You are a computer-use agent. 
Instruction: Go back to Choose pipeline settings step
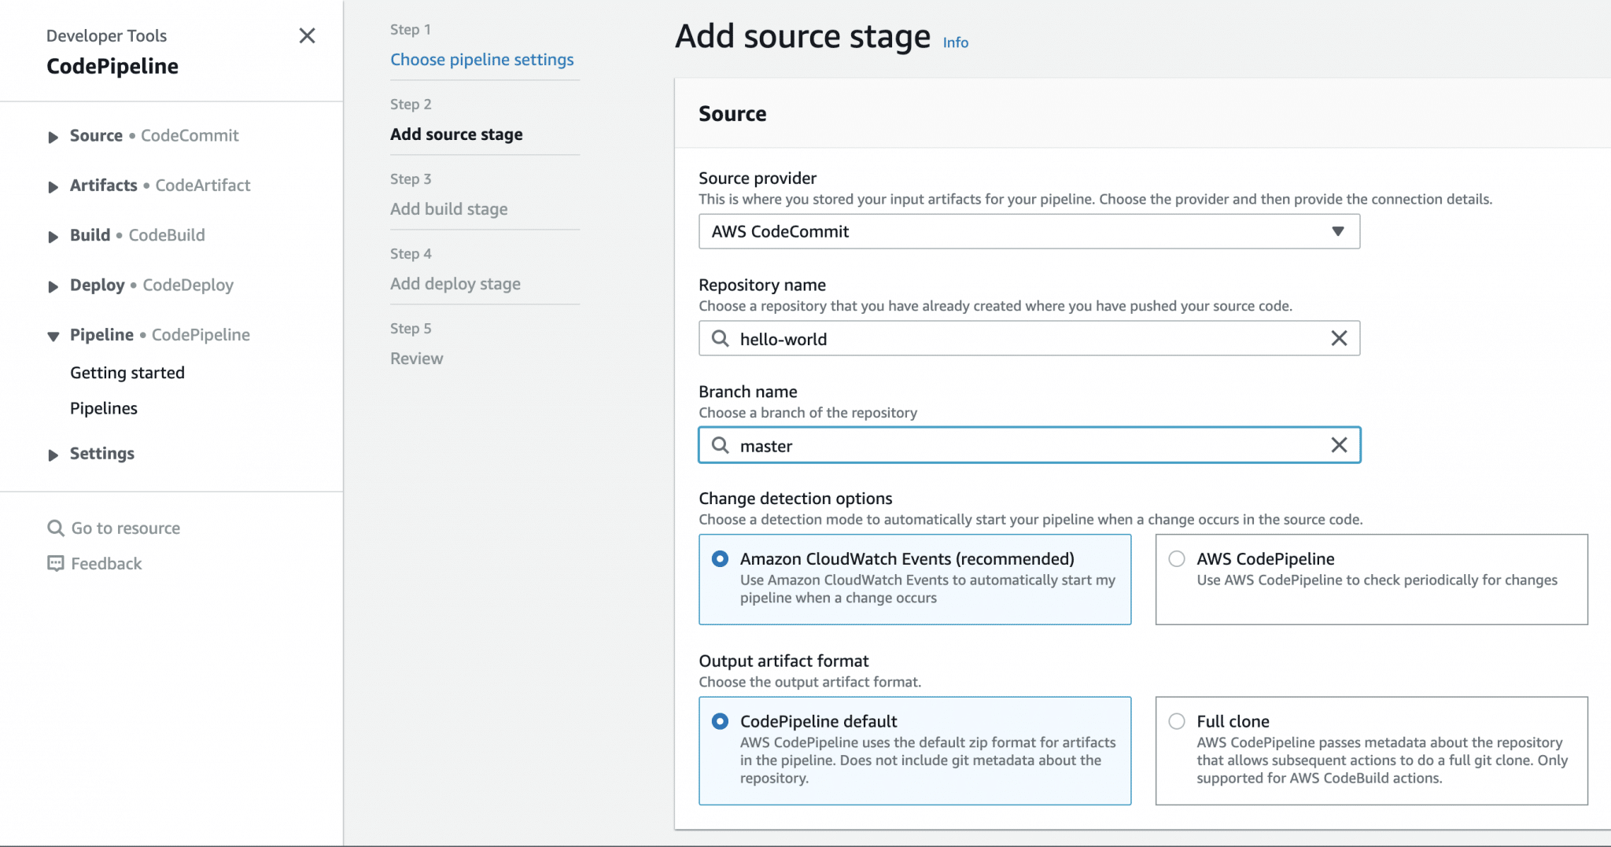481,60
